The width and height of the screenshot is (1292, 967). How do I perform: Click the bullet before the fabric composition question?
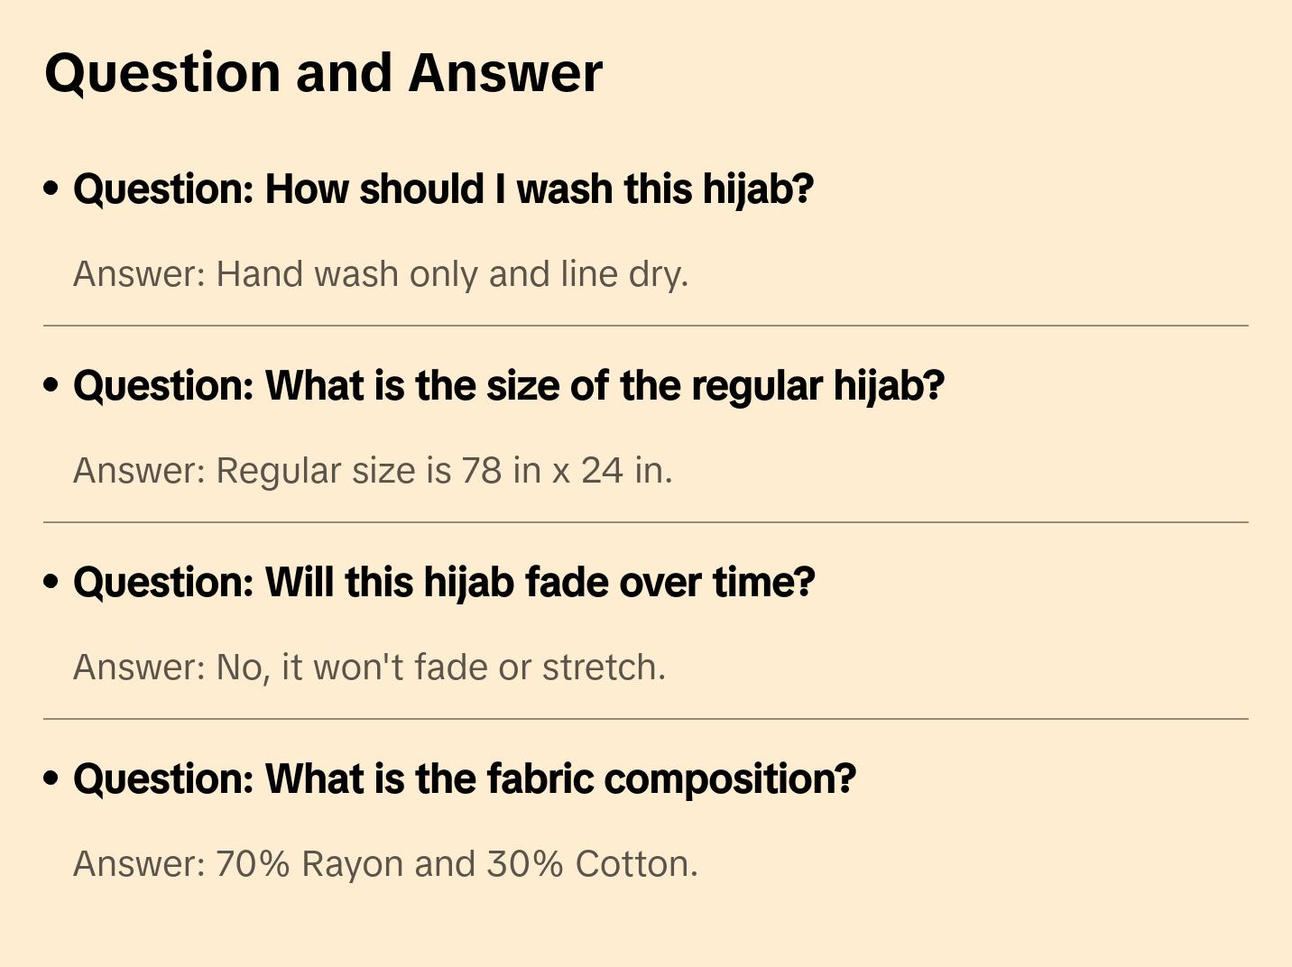click(51, 779)
